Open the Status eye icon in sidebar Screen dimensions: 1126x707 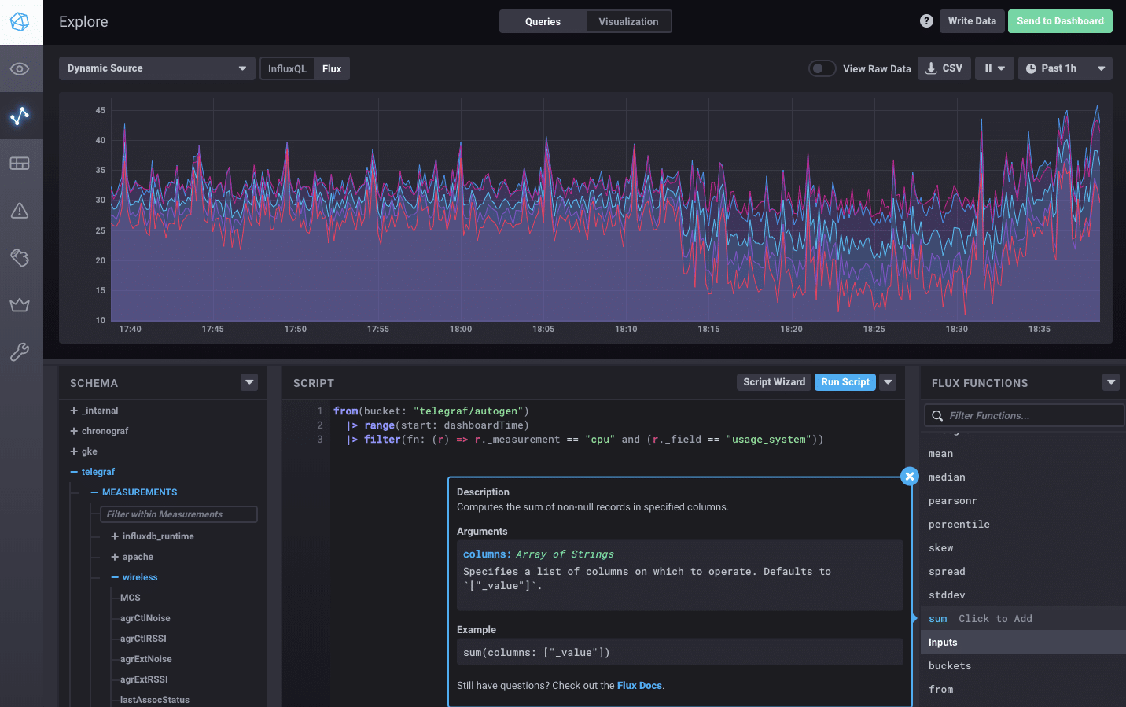tap(20, 69)
